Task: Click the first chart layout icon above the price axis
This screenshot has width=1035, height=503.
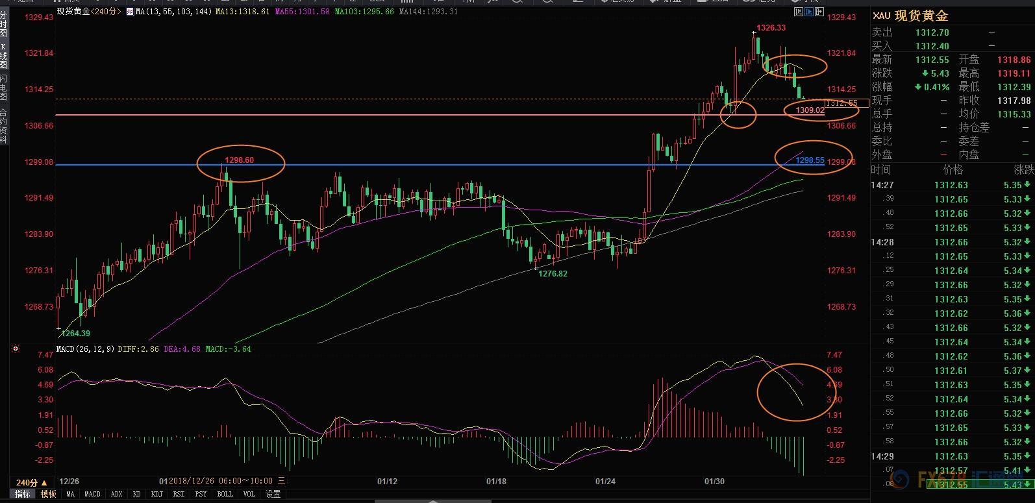Action: coord(797,12)
